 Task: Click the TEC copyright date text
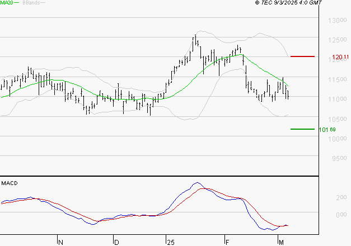tap(288, 3)
